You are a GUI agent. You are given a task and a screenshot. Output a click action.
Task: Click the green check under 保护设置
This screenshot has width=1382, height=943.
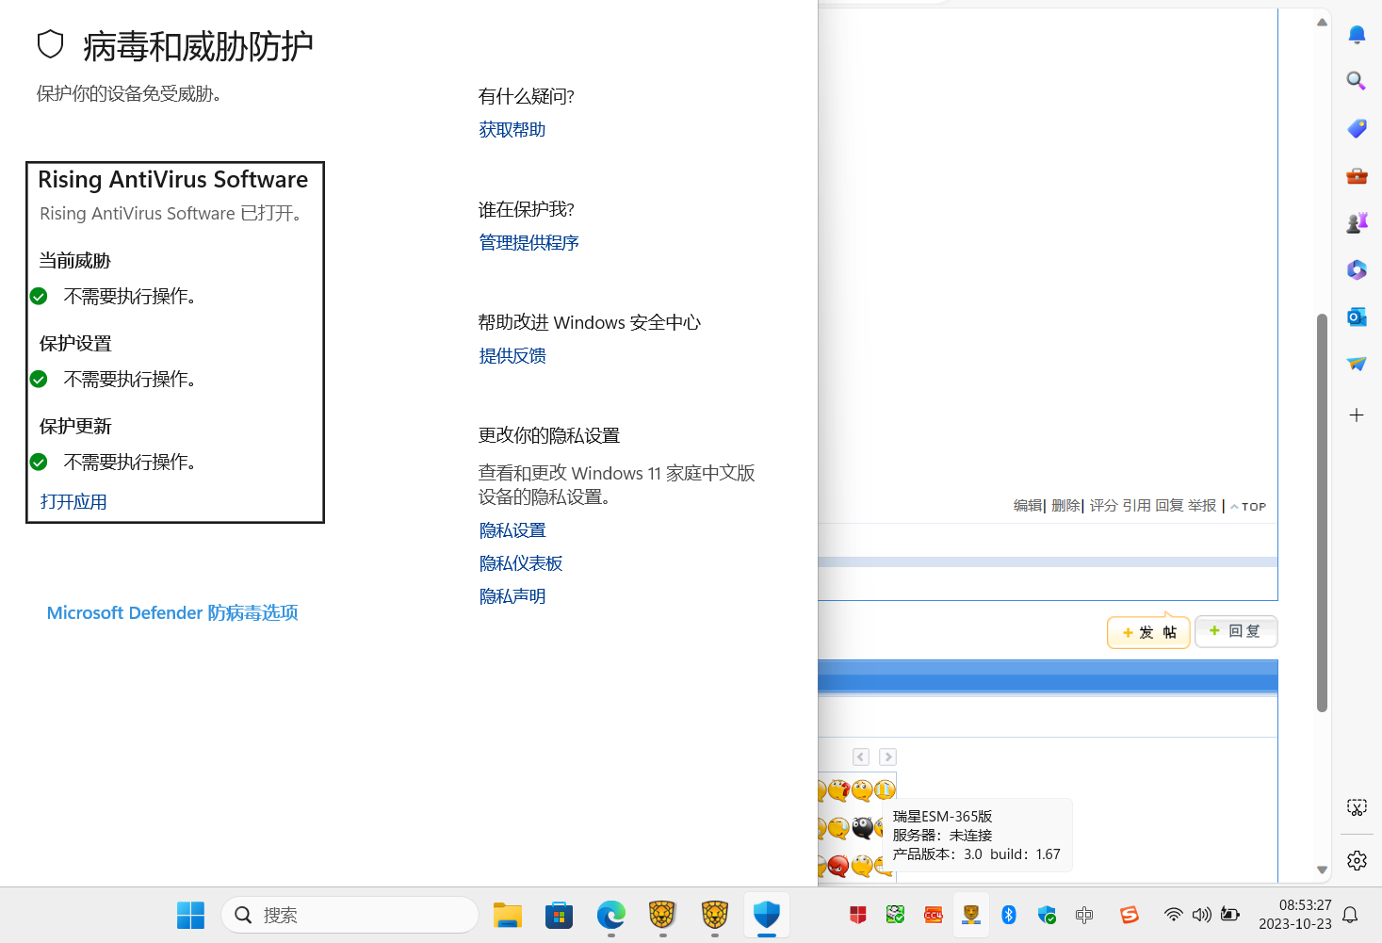pos(39,380)
